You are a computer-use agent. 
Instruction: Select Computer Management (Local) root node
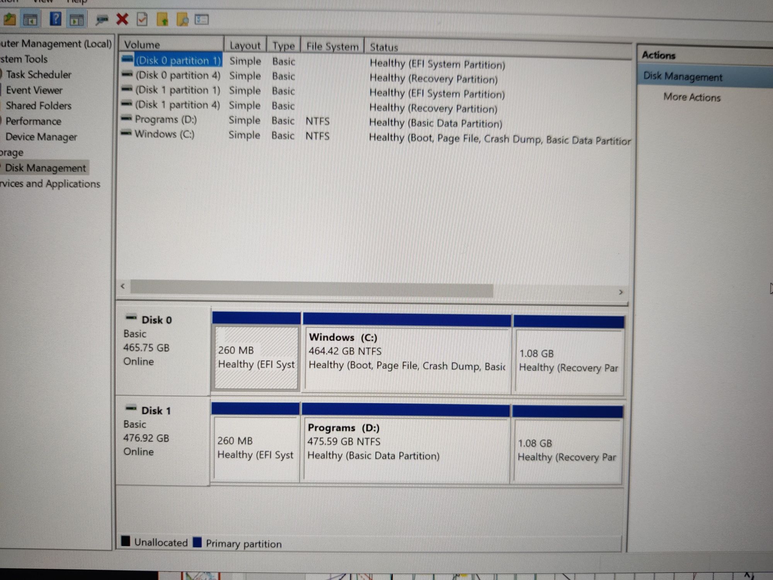(x=56, y=44)
